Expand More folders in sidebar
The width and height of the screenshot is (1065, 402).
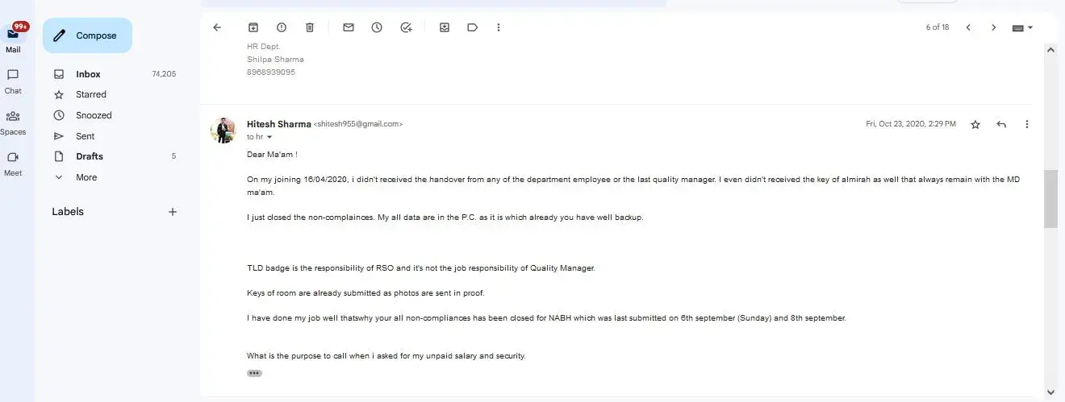(86, 177)
